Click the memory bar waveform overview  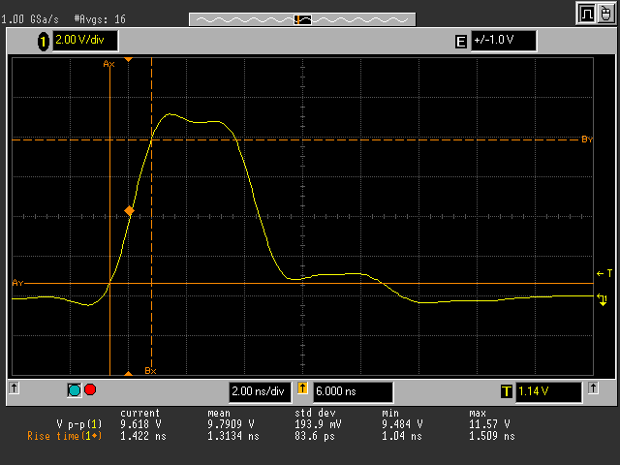pos(301,18)
